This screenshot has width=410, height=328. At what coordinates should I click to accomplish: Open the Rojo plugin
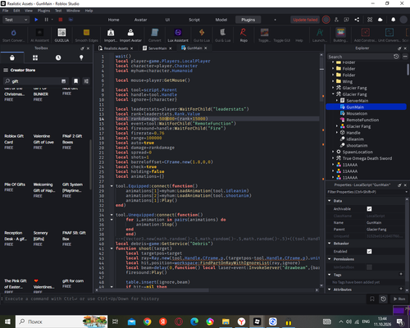pyautogui.click(x=244, y=35)
